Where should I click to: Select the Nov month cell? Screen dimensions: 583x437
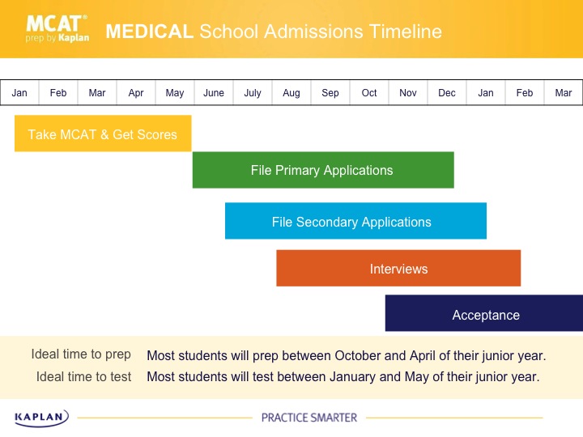click(x=408, y=93)
